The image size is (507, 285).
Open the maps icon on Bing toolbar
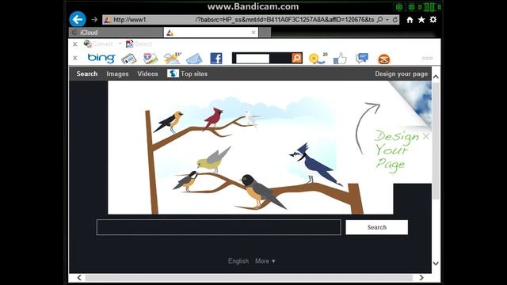[151, 59]
